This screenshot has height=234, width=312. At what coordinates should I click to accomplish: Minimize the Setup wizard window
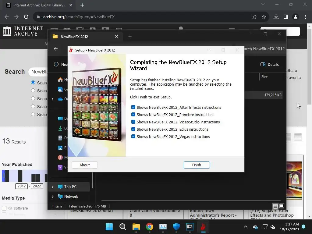(x=210, y=50)
